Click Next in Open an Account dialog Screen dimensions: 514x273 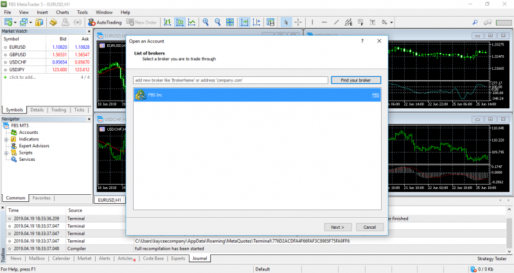coord(338,227)
